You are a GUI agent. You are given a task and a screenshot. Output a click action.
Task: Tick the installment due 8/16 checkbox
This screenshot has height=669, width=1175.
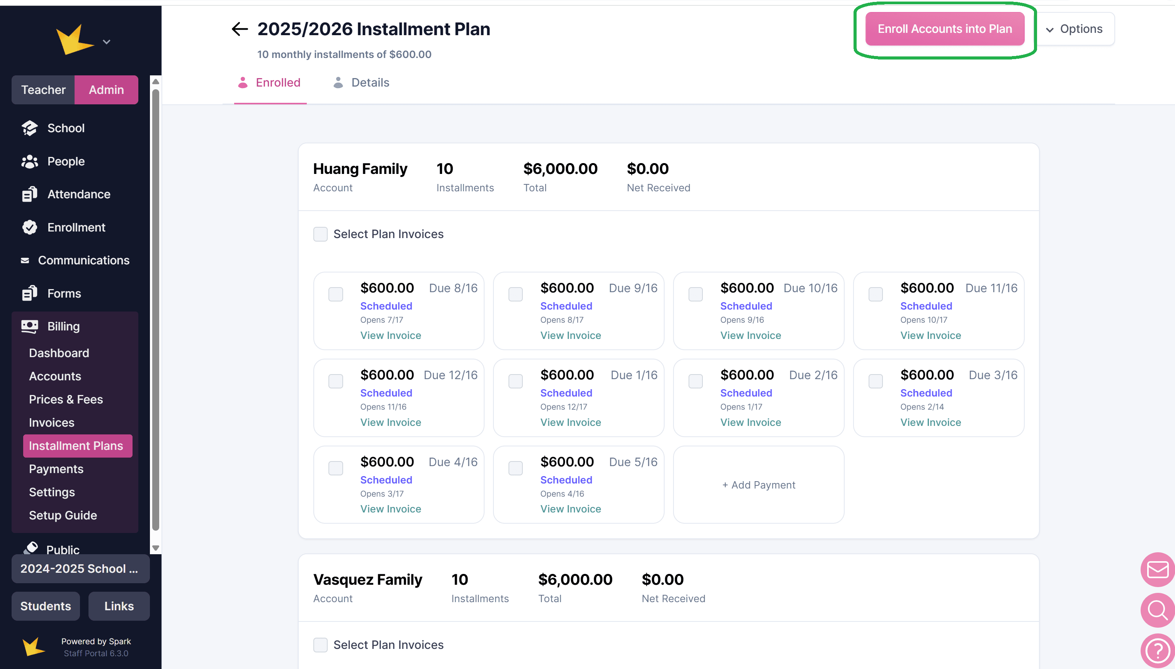[x=335, y=294]
